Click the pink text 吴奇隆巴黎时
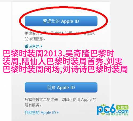 tap(90, 53)
